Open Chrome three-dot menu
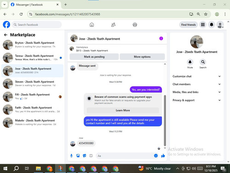The width and height of the screenshot is (230, 173). click(x=225, y=14)
